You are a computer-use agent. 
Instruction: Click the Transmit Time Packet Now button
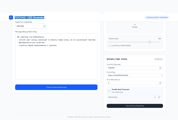[135, 106]
